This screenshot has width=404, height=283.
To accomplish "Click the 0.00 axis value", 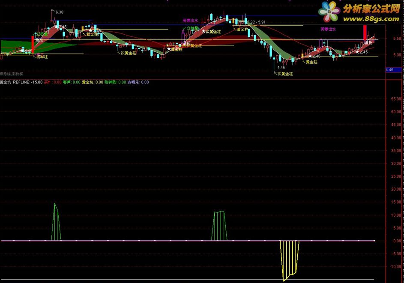I will pyautogui.click(x=397, y=241).
